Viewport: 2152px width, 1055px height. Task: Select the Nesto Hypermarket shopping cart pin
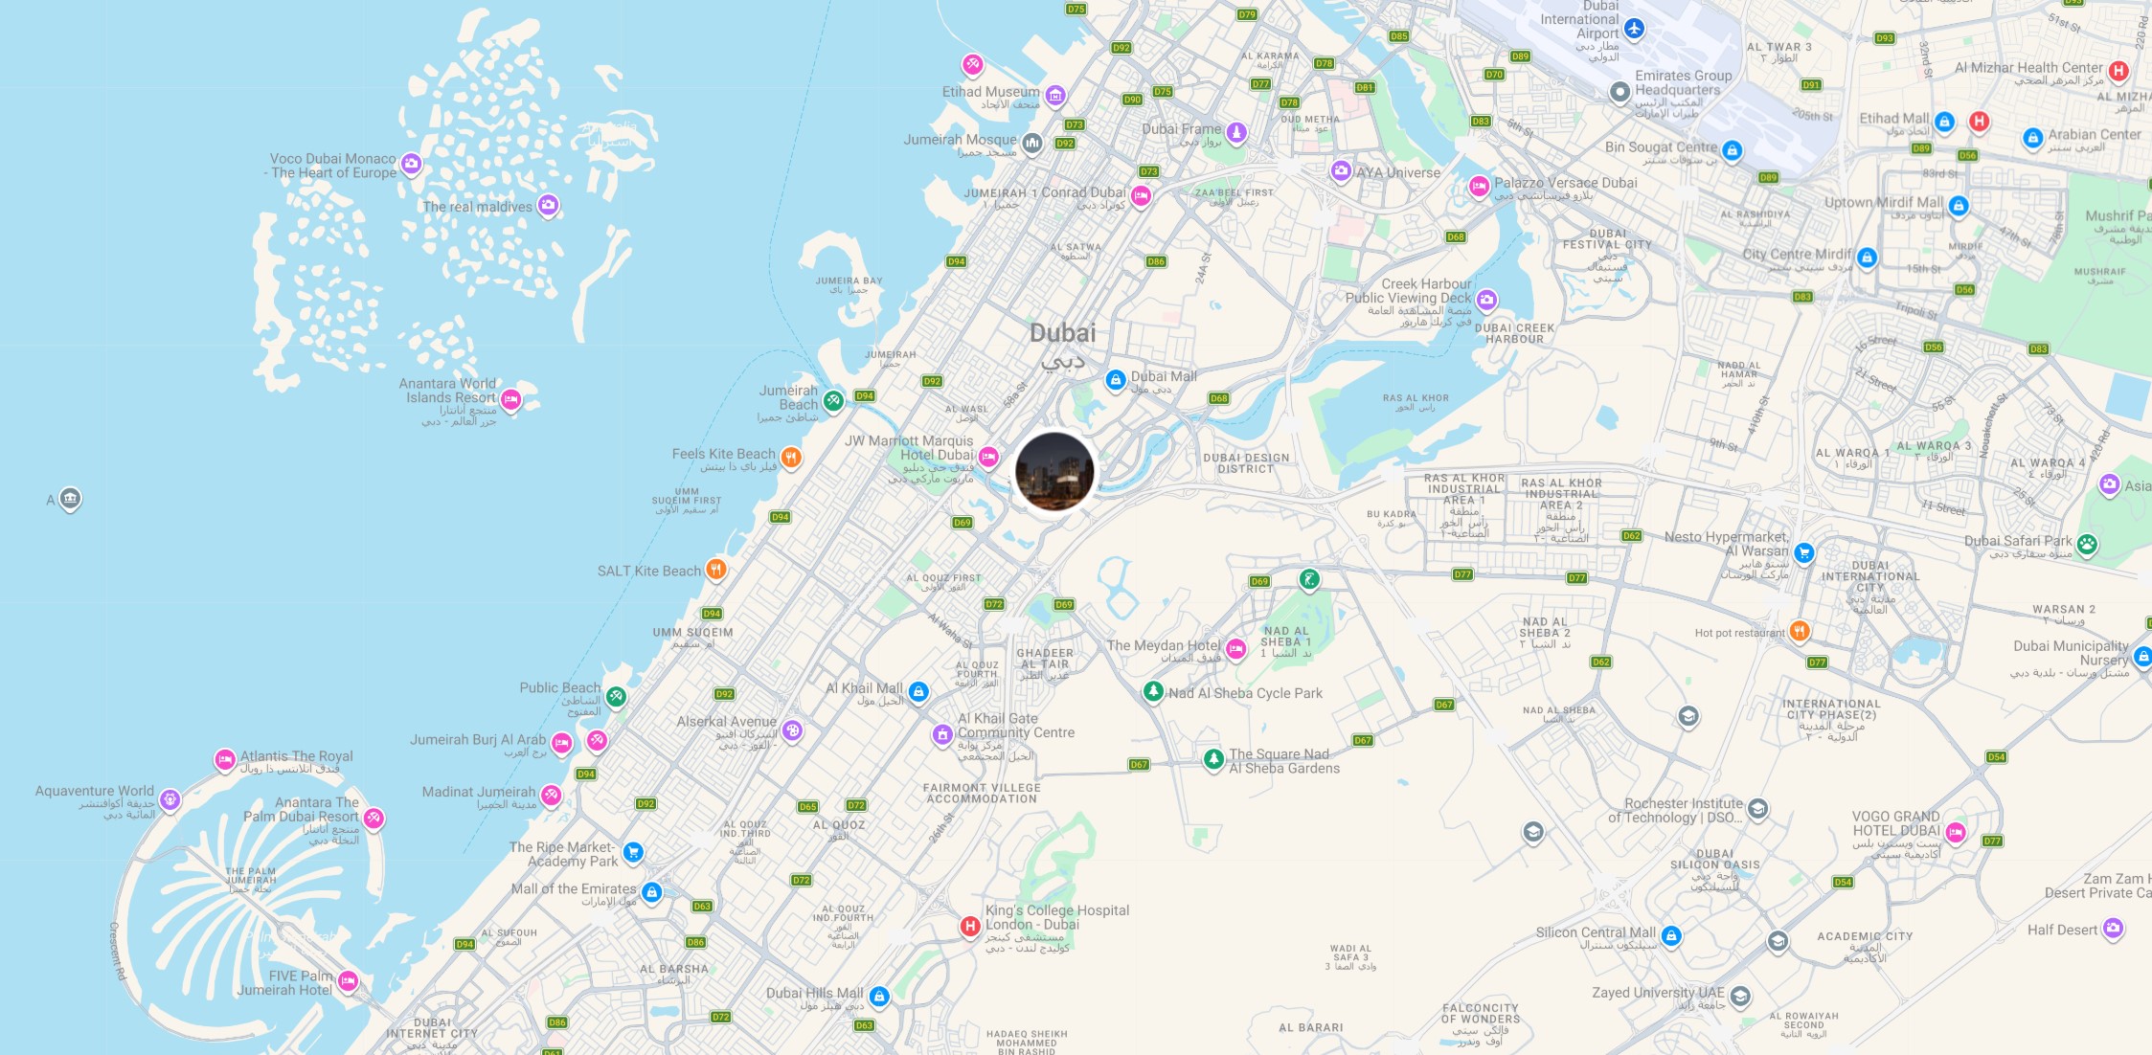[x=1804, y=551]
